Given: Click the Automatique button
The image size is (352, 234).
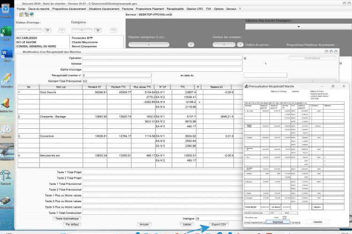Looking at the screenshot, I should click(312, 58).
